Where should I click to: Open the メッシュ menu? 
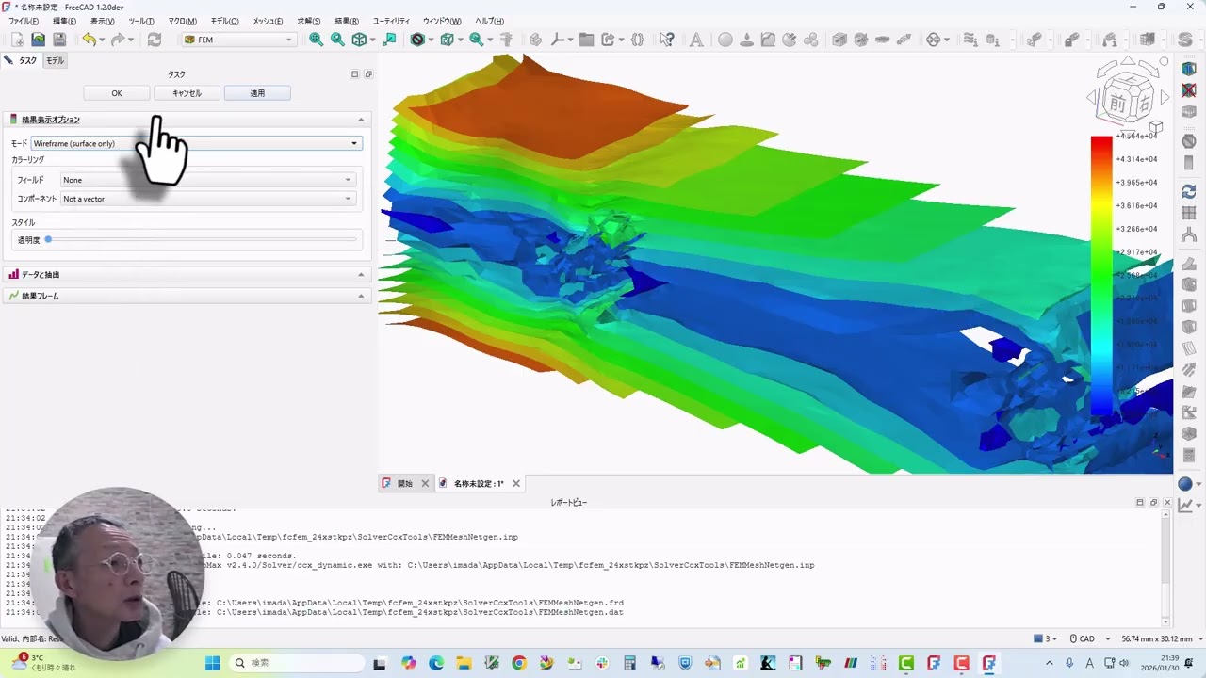pos(268,21)
